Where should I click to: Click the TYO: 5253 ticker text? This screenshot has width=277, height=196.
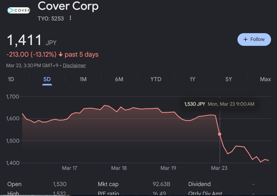[x=51, y=19]
